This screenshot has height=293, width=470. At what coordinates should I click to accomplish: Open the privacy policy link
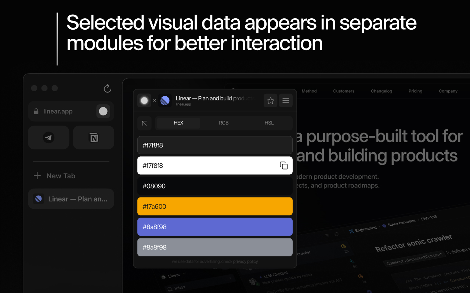tap(245, 262)
